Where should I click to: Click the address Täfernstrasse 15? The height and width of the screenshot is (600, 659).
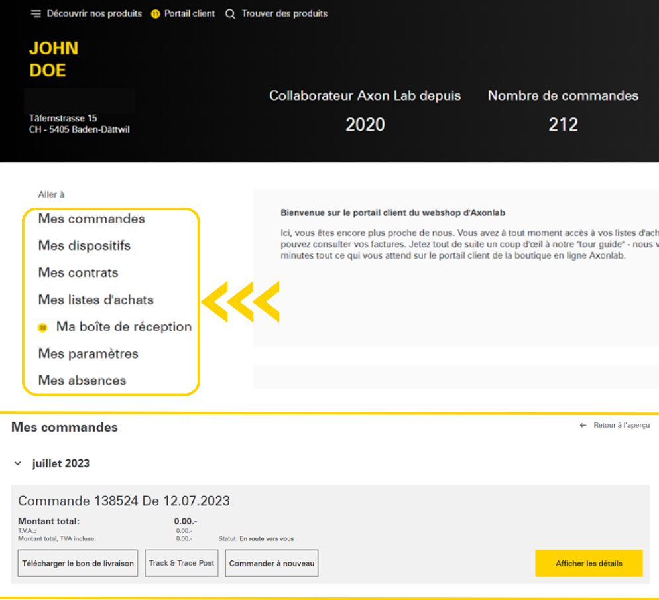63,118
